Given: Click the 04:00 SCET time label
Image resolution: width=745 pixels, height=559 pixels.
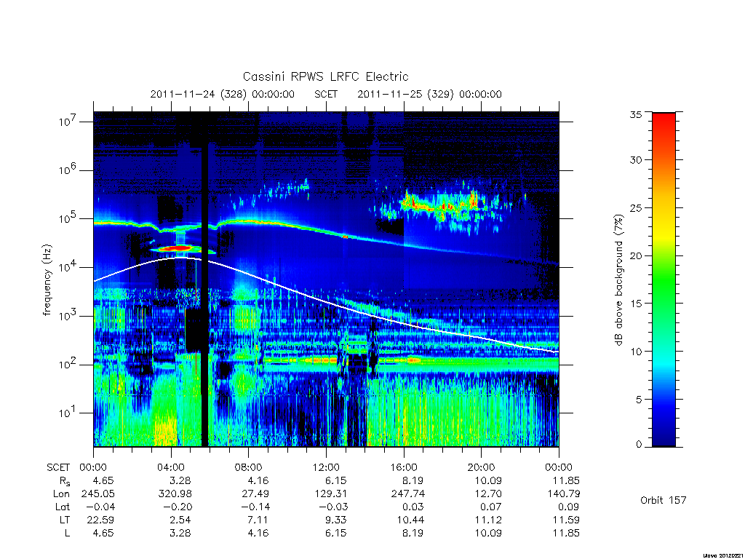Looking at the screenshot, I should [x=171, y=467].
